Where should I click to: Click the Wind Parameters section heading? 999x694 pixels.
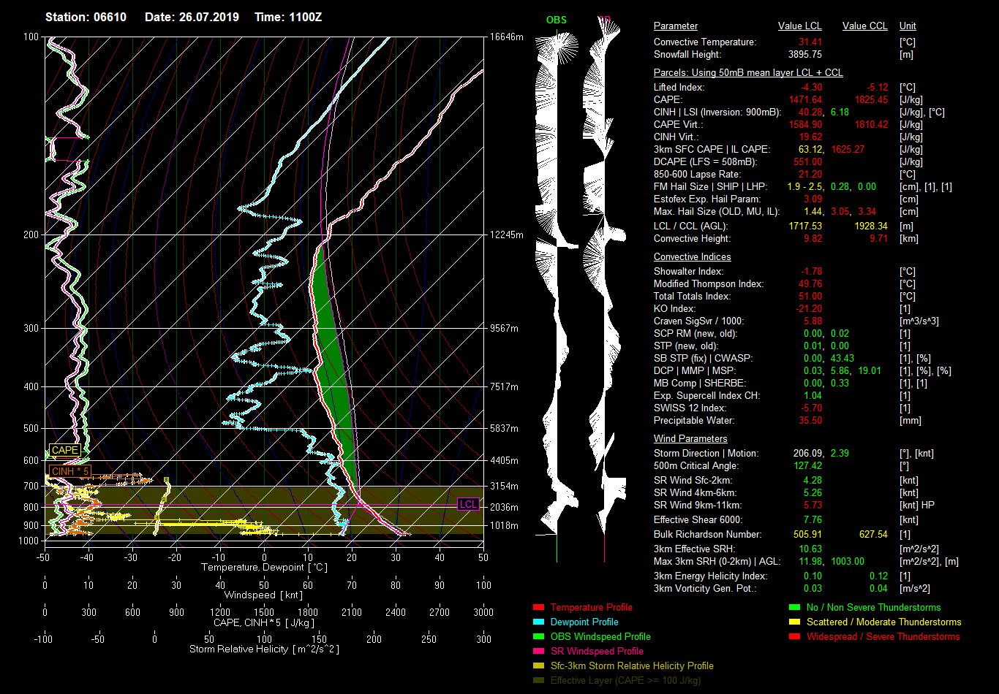[x=690, y=439]
